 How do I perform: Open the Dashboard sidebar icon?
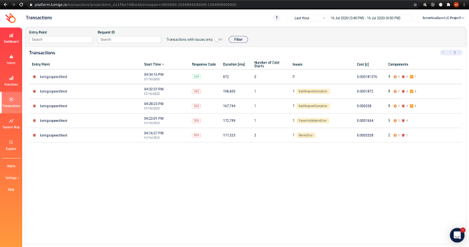click(11, 35)
